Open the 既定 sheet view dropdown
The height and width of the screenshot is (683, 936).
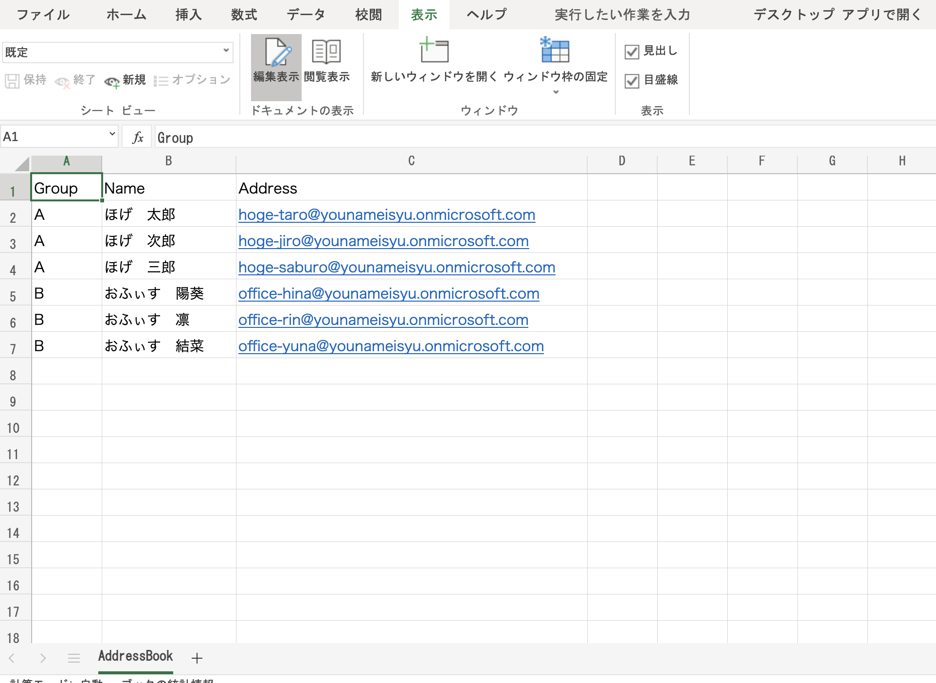pos(226,52)
